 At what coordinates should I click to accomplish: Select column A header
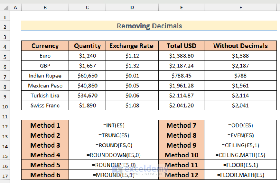(x=16, y=8)
